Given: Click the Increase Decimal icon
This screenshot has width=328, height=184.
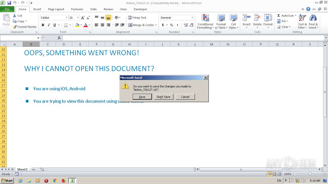Looking at the screenshot, I should (186, 25).
